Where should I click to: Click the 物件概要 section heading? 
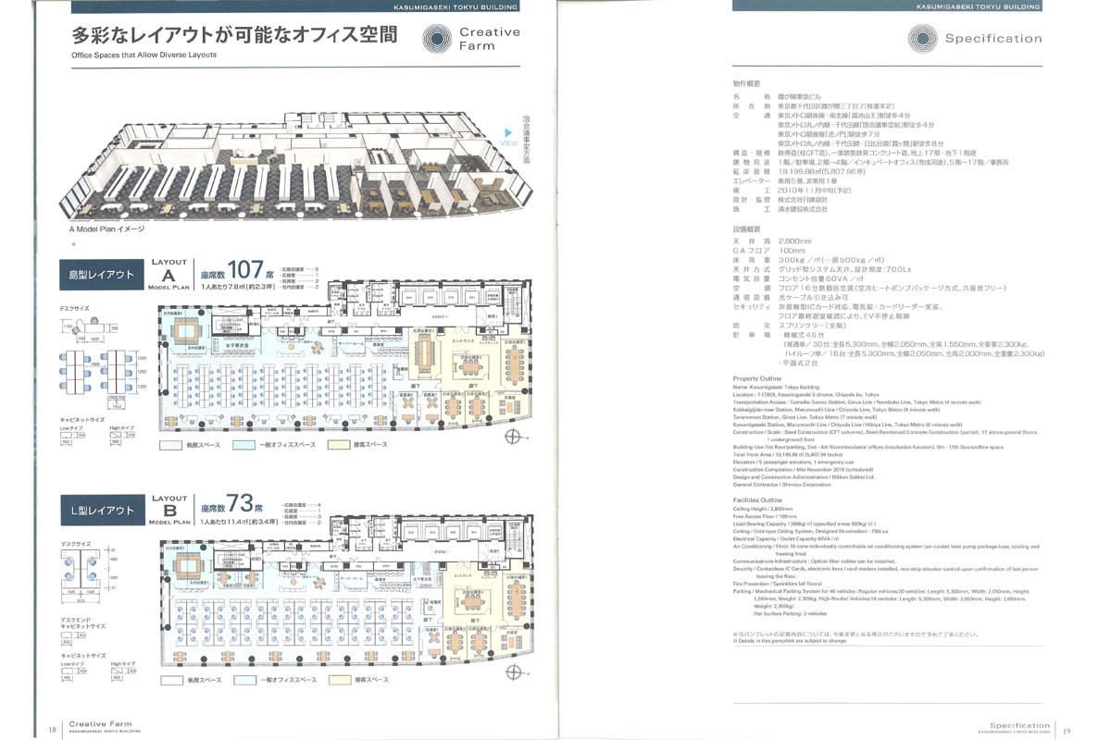pos(746,83)
